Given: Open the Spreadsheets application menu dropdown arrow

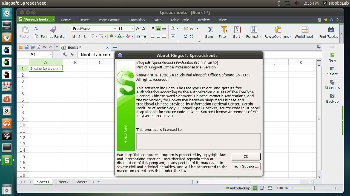Looking at the screenshot, I should pyautogui.click(x=53, y=19).
